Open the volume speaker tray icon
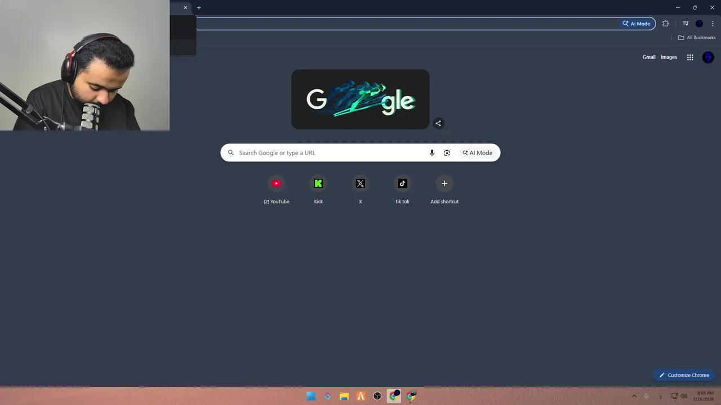Image resolution: width=721 pixels, height=405 pixels. coord(684,396)
